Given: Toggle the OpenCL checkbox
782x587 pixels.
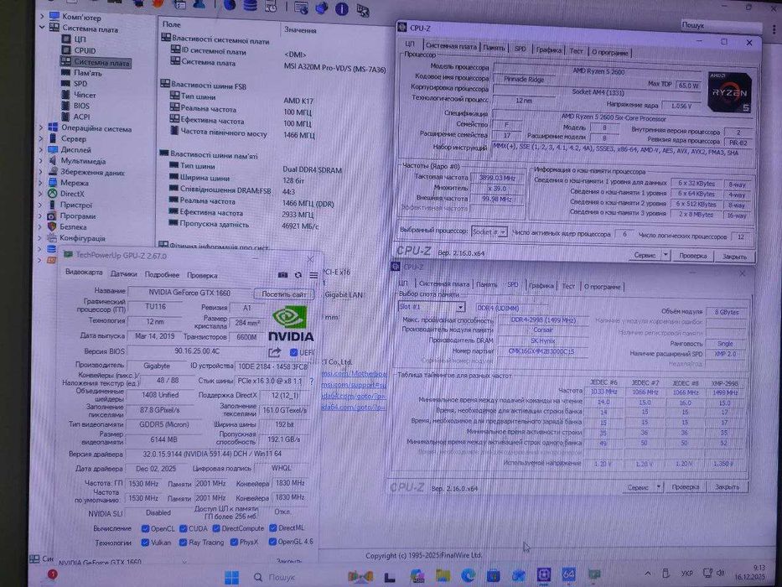Looking at the screenshot, I should tap(145, 528).
